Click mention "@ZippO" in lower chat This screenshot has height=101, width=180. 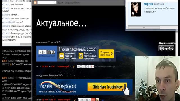pos(8,71)
